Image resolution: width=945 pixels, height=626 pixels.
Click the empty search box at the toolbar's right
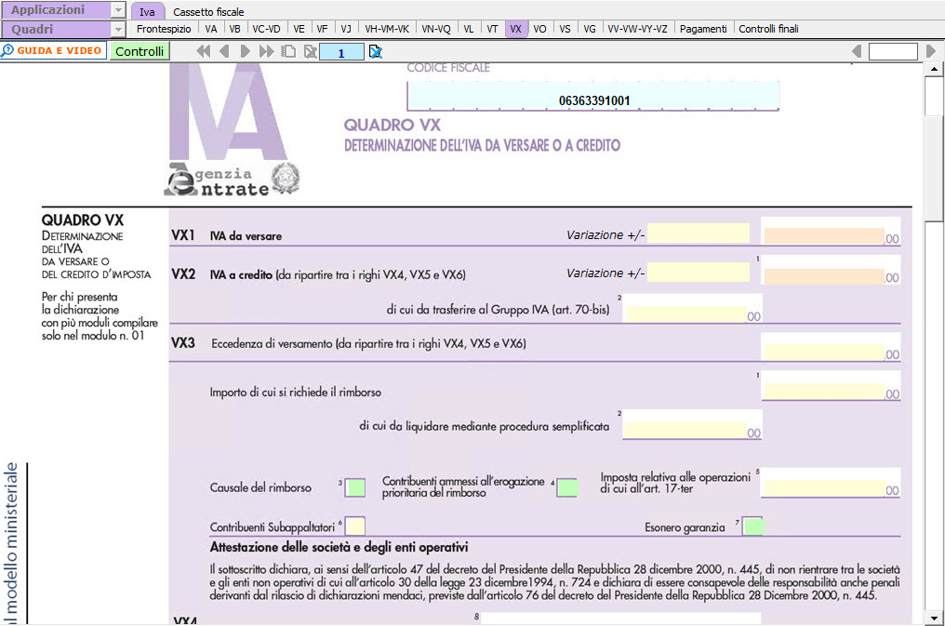pyautogui.click(x=893, y=52)
